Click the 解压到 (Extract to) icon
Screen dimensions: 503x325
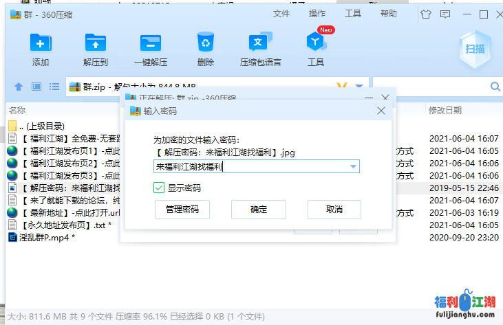[96, 43]
